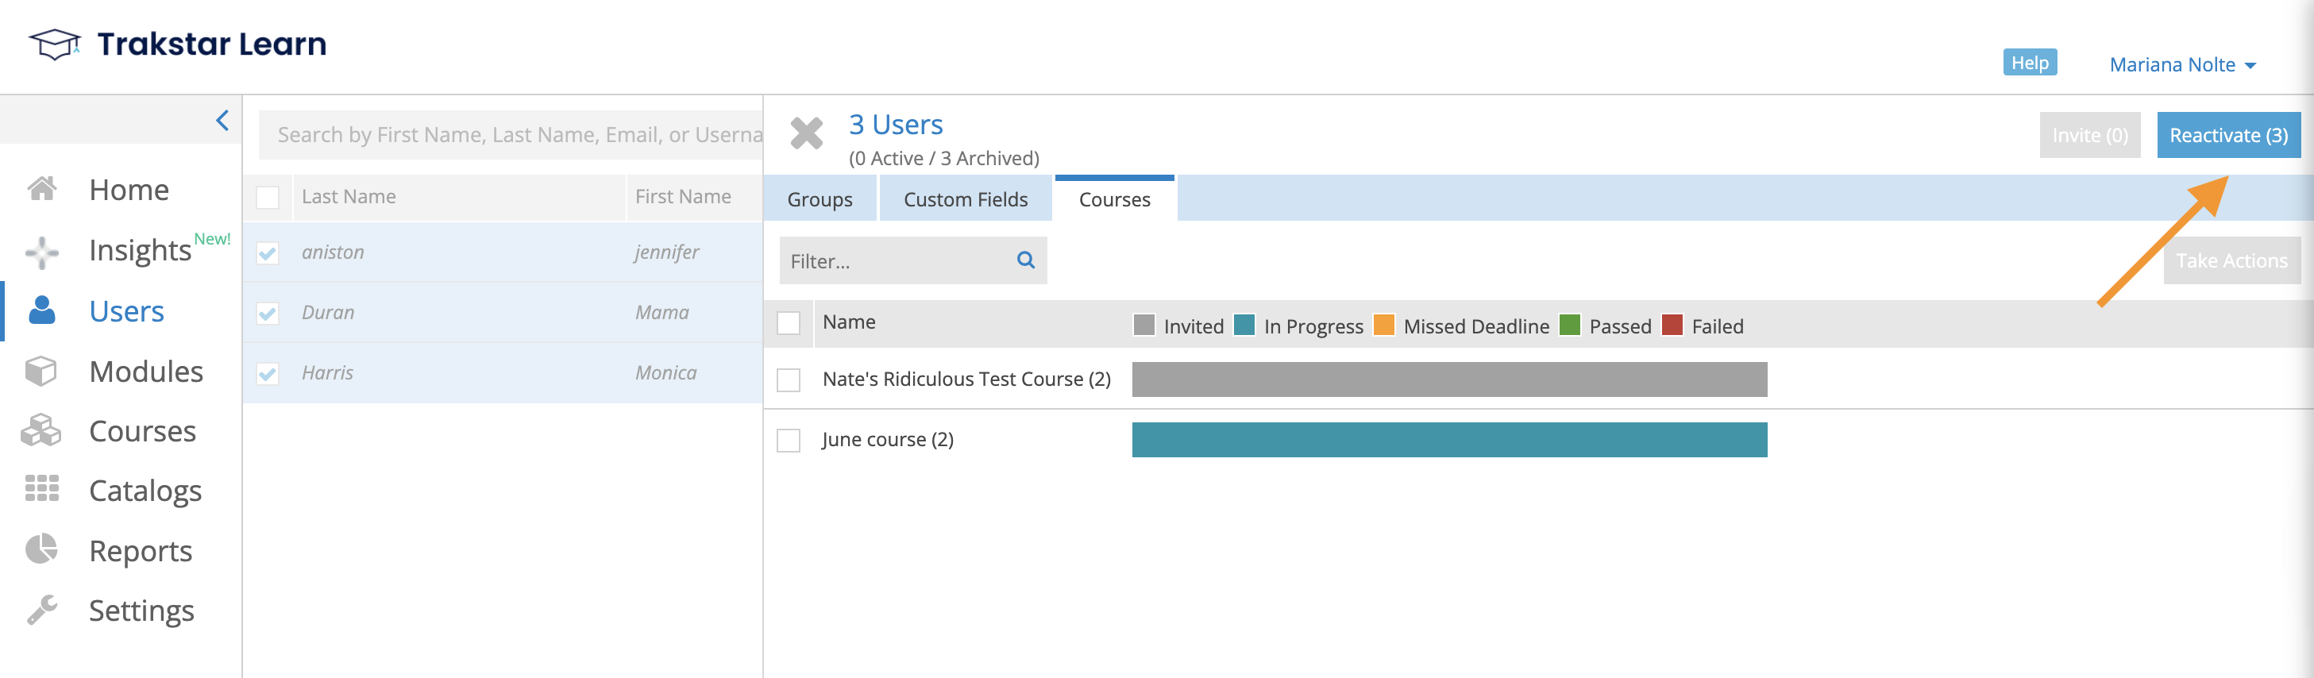Uncheck the Harris user checkbox
This screenshot has width=2314, height=678.
pyautogui.click(x=268, y=372)
